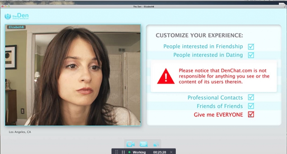
Task: Toggle the Give me EVERYONE checkbox
Action: (x=251, y=115)
